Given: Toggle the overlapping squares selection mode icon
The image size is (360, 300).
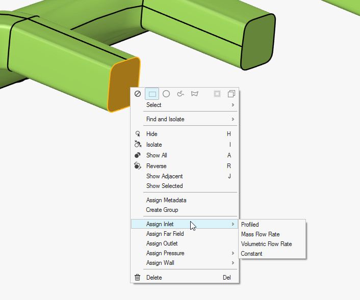Looking at the screenshot, I should (x=232, y=94).
